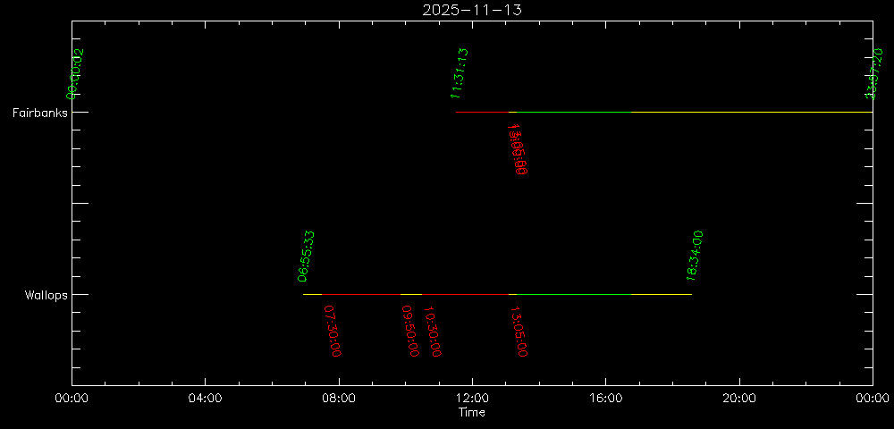Click the red 07:30:00 timestamp
This screenshot has height=429, width=894.
click(331, 332)
